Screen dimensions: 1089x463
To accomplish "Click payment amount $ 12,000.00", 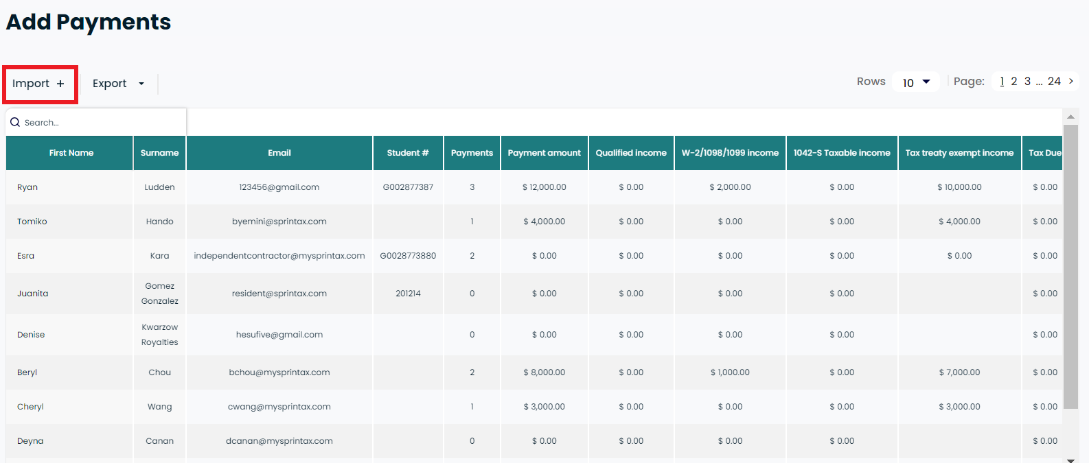I will pos(544,187).
